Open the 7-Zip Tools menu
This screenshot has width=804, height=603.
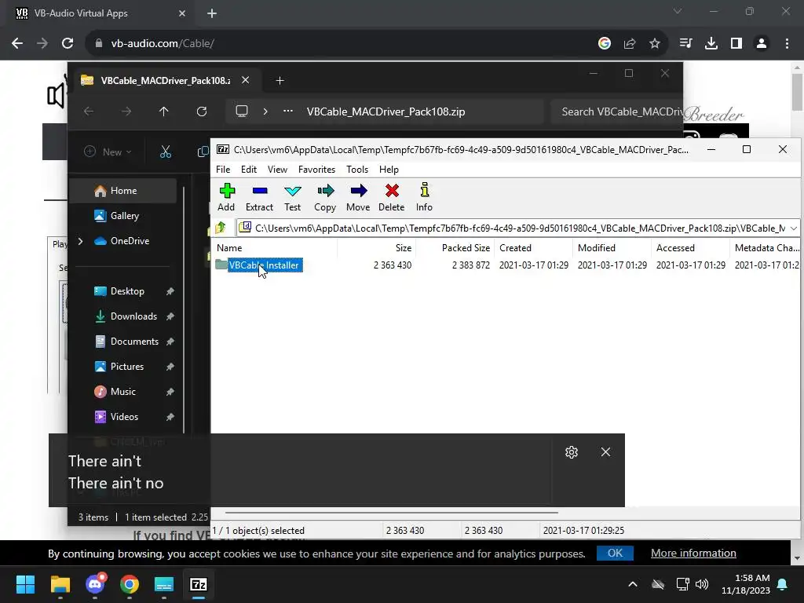pyautogui.click(x=357, y=170)
